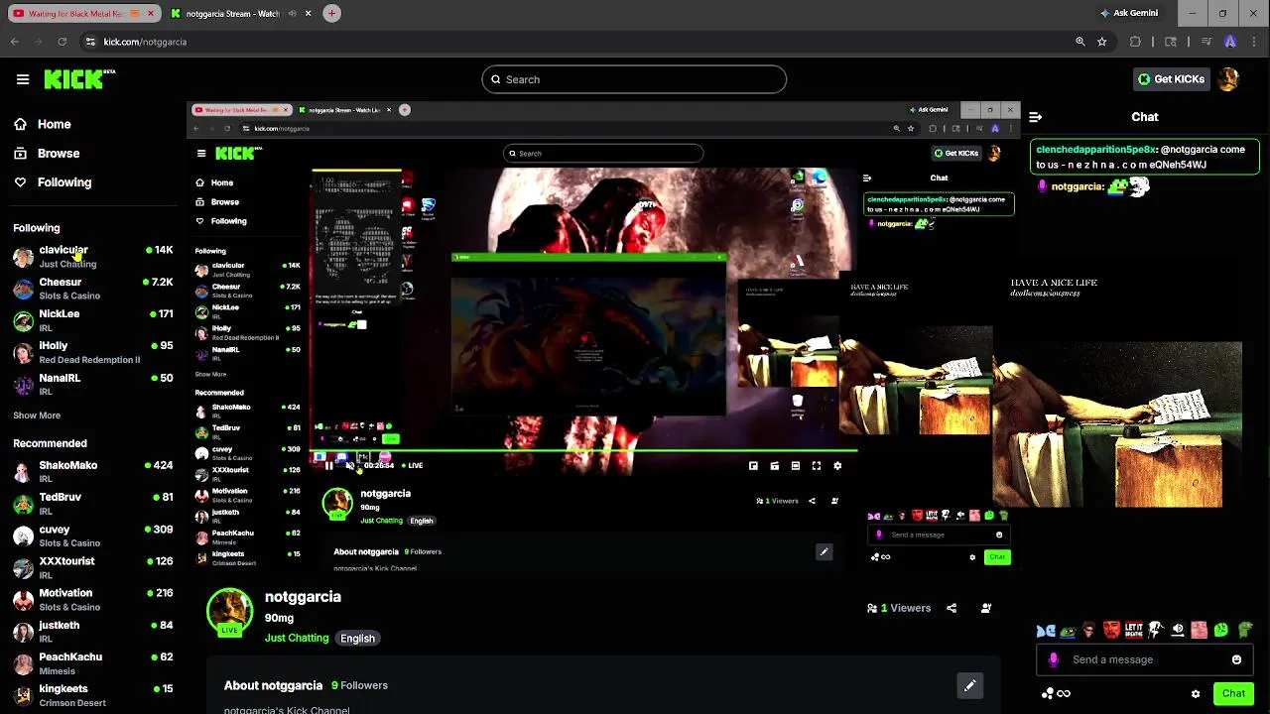
Task: Open ShakoMako in Recommended
Action: coord(93,471)
